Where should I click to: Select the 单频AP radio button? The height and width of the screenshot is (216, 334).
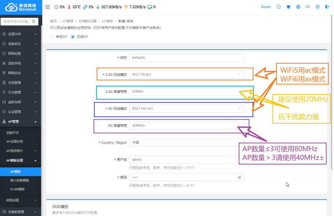tap(52, 37)
